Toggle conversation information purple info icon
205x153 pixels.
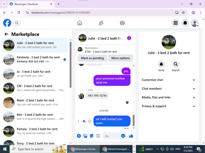[x=129, y=38]
